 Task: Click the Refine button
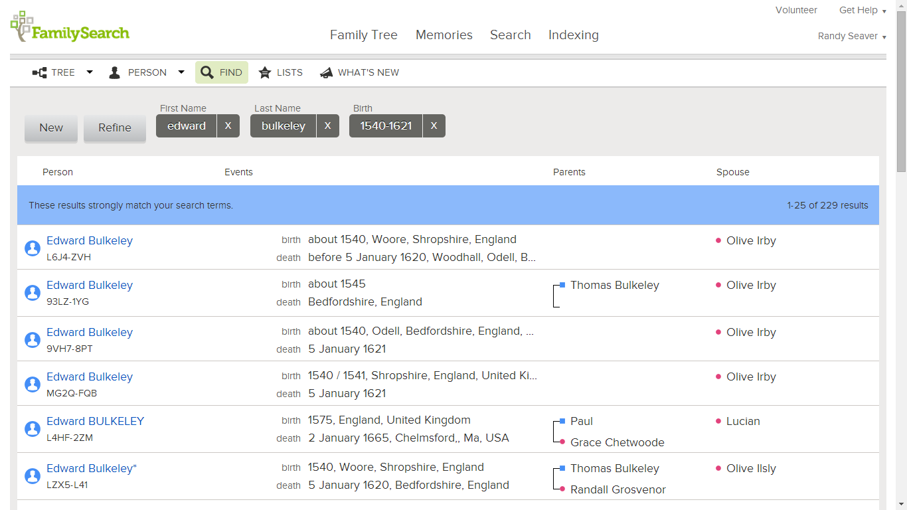click(x=114, y=127)
